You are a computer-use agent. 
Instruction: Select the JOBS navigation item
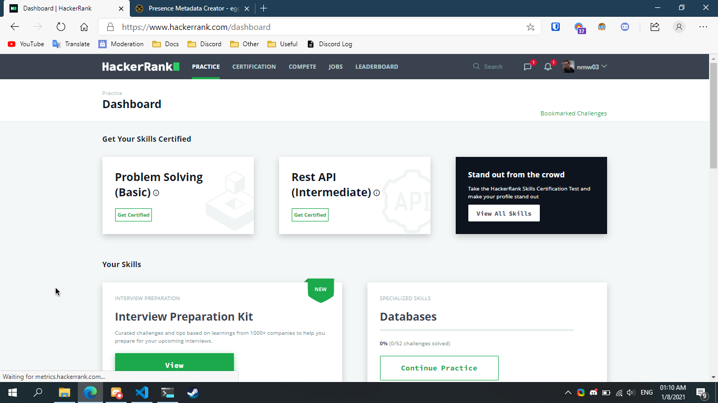tap(336, 67)
